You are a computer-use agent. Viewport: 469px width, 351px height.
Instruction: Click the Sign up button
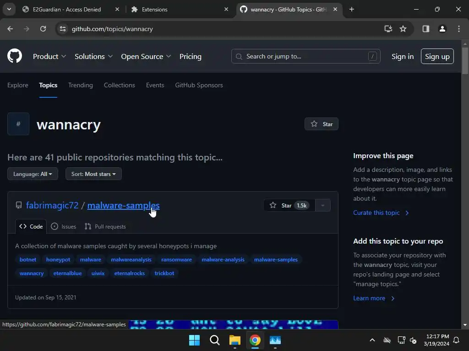click(437, 56)
